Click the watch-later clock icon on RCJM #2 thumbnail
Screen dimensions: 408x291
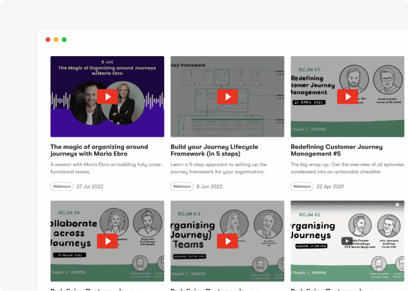click(x=397, y=205)
